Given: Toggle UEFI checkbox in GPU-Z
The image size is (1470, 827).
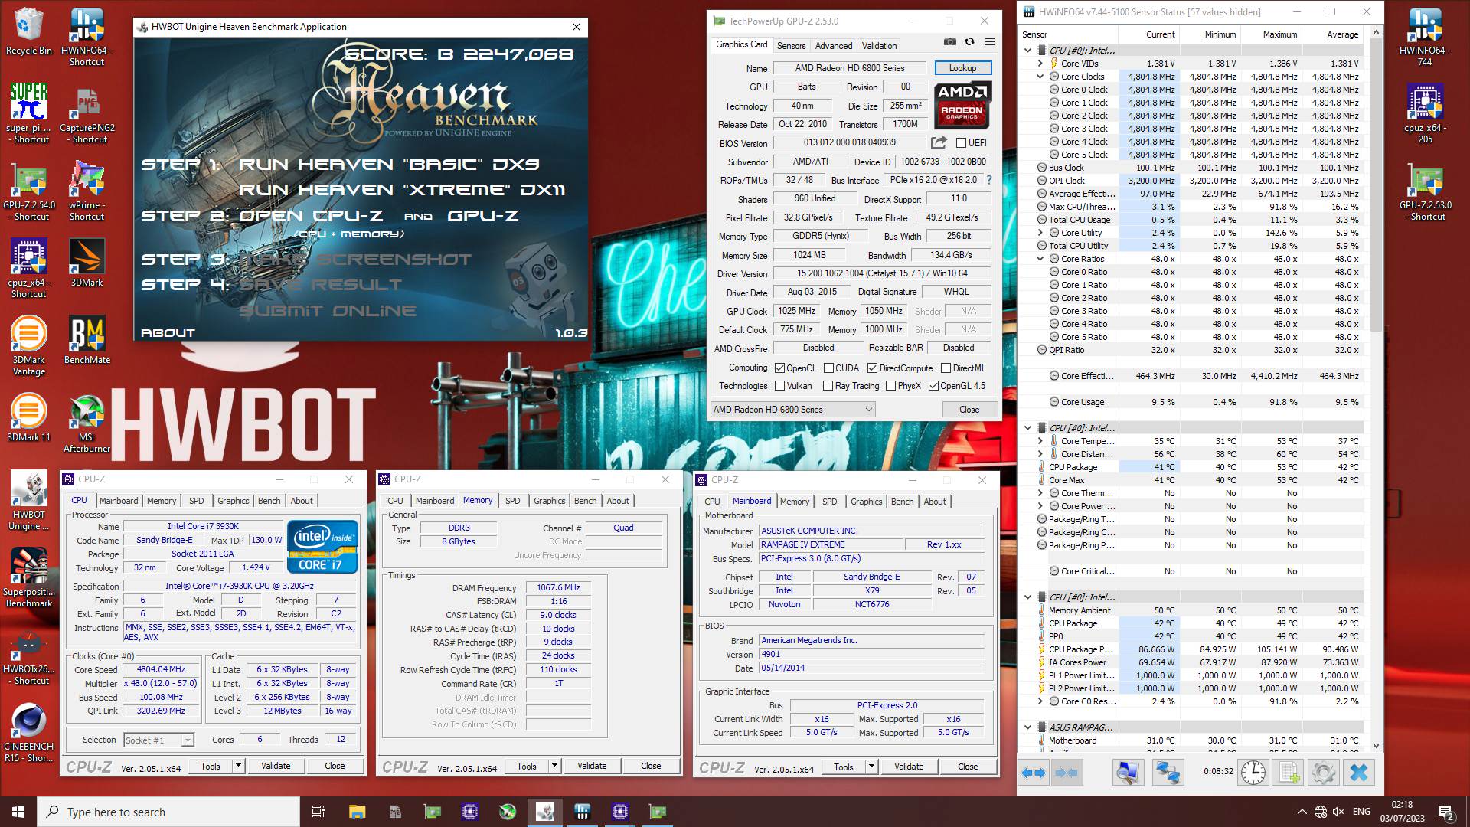Looking at the screenshot, I should [x=961, y=143].
